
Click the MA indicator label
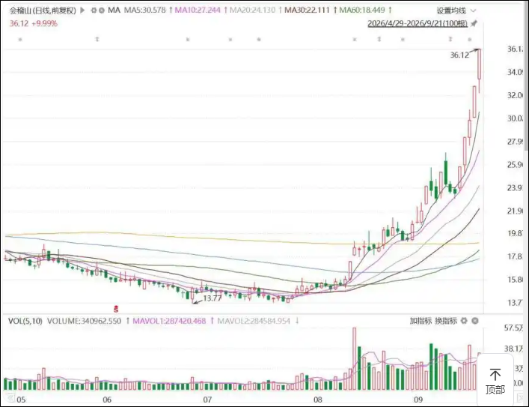click(x=114, y=10)
